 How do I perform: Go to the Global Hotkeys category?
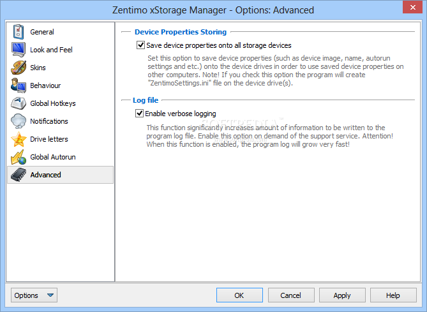click(x=53, y=103)
